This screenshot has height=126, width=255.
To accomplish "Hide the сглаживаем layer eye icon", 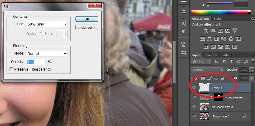I will 194,97.
